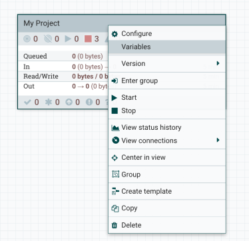This screenshot has width=249, height=241.
Task: Click the Queued value 0 (0 bytes)
Action: point(87,57)
